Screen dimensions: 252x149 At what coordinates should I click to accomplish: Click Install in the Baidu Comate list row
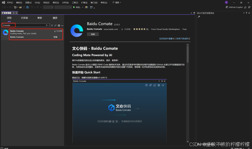point(55,37)
